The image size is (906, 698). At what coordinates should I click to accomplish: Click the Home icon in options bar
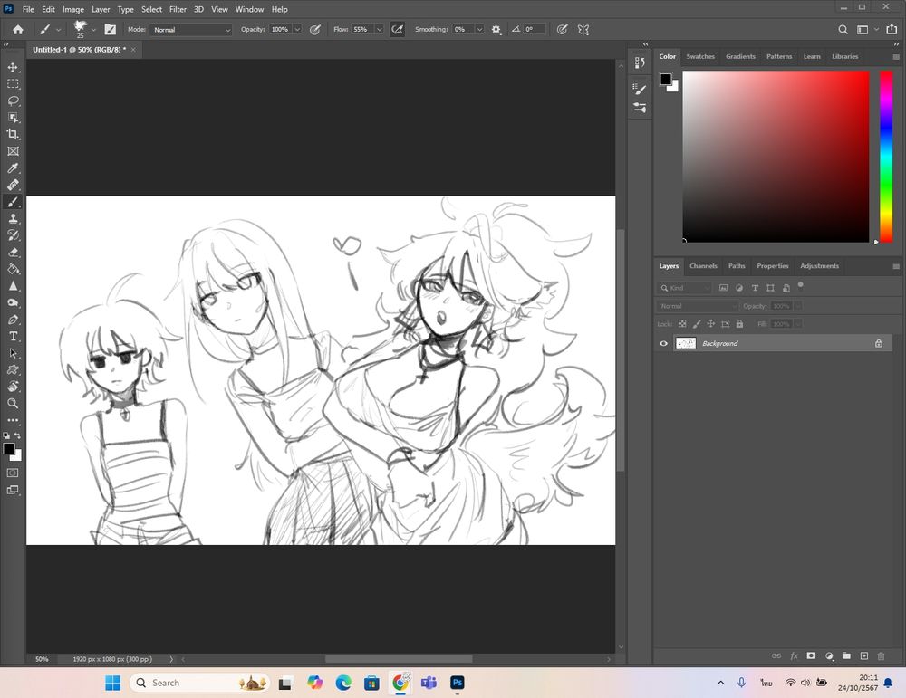click(x=18, y=30)
